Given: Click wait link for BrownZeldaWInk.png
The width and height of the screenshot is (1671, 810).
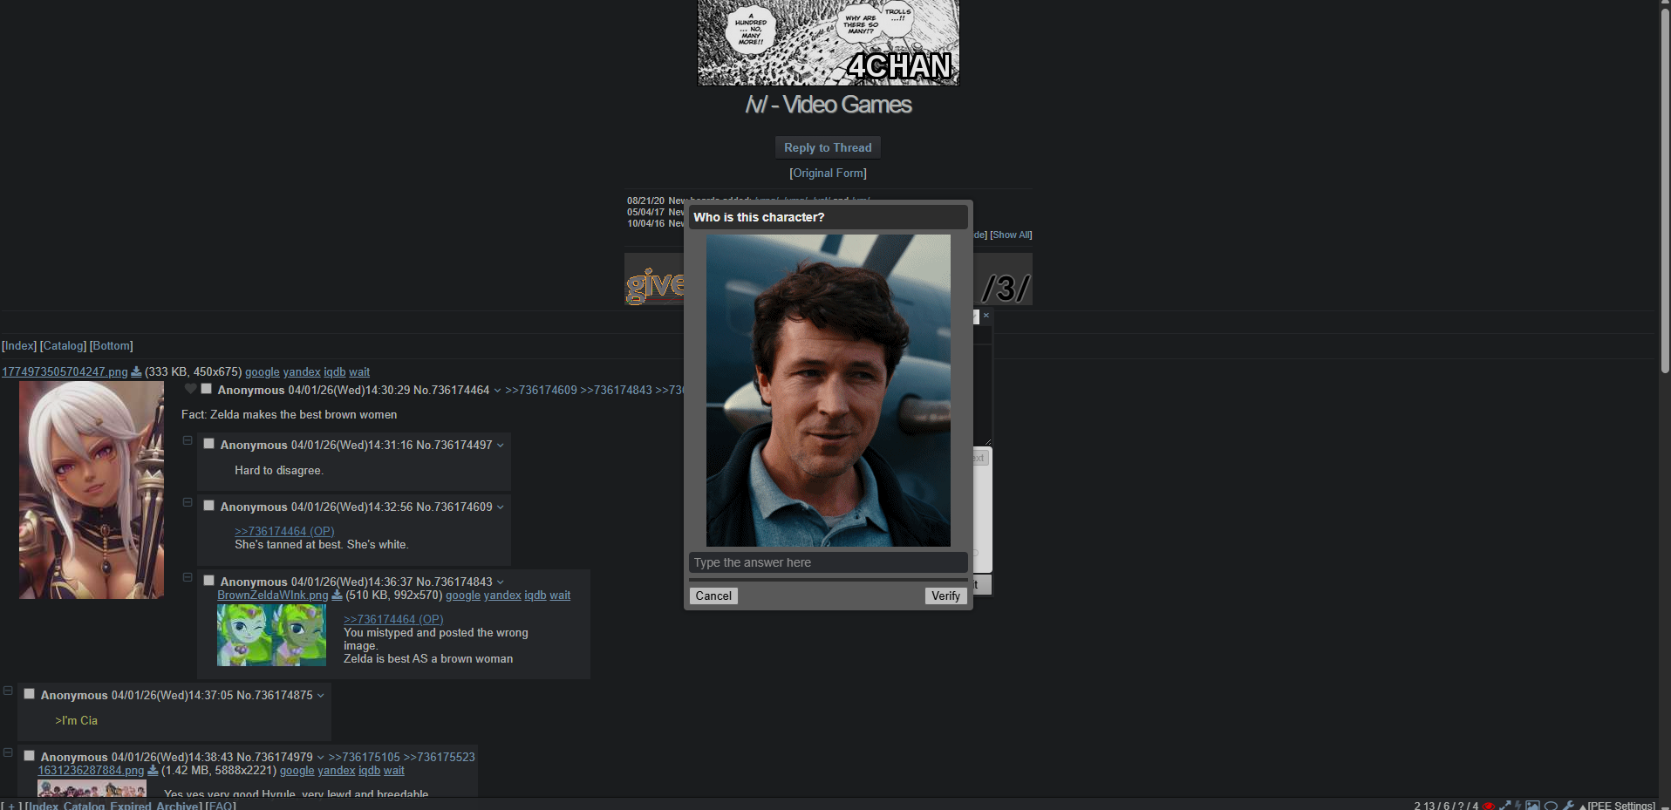Looking at the screenshot, I should [560, 596].
